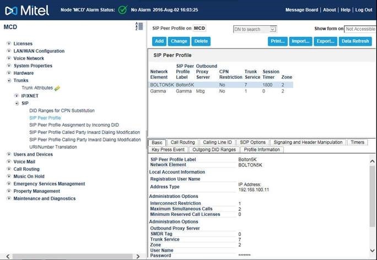Expand the Voice Network node
This screenshot has height=260, width=377.
pyautogui.click(x=9, y=58)
